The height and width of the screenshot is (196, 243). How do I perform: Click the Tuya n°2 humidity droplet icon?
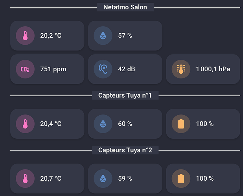tap(103, 178)
